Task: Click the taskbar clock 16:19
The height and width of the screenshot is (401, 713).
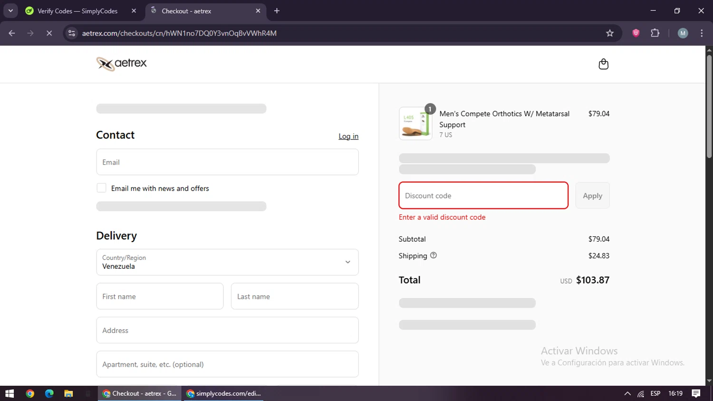Action: pos(675,393)
